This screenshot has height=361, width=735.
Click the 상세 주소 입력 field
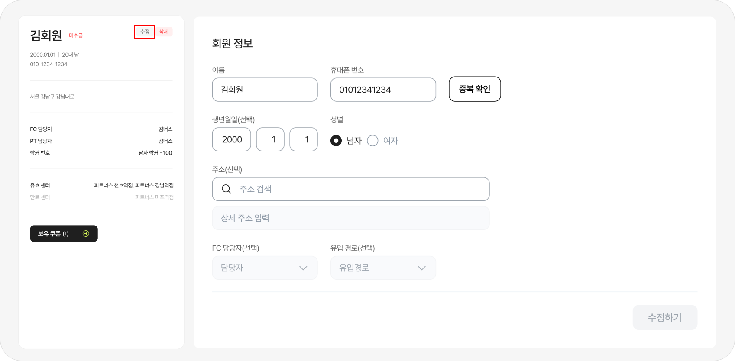[350, 218]
